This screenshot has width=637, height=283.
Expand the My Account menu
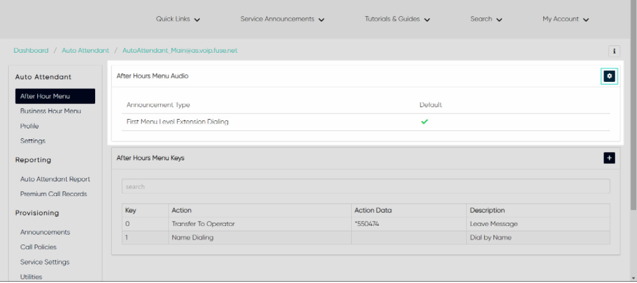pos(566,19)
